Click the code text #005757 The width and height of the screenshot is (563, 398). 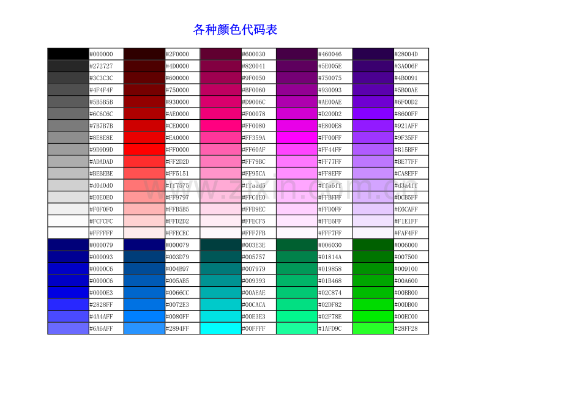[253, 257]
